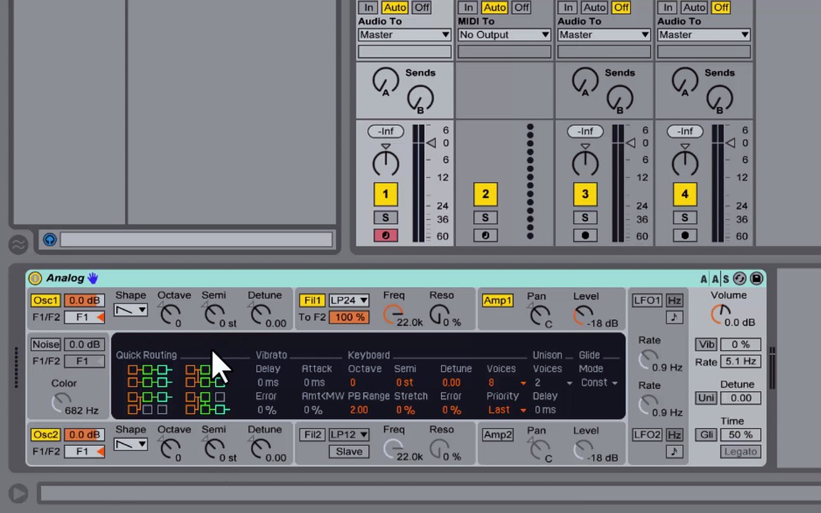The height and width of the screenshot is (513, 821).
Task: Open Fil2 LP12 filter type dropdown
Action: tap(348, 435)
